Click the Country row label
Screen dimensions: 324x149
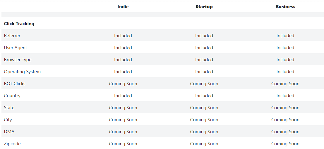12,95
